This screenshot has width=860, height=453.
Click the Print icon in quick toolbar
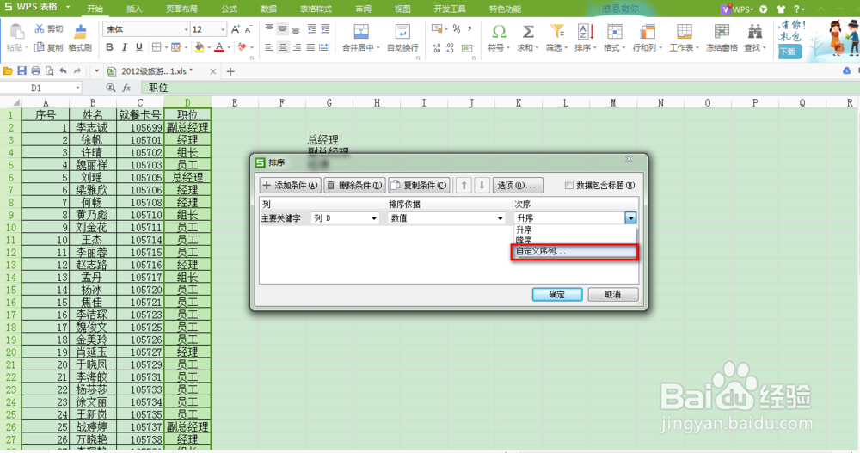35,70
